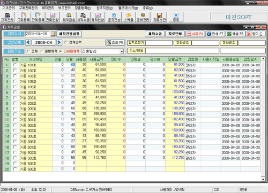268x193 pixels.
Task: Open the 체적검침 meter reading toolbar icon
Action: point(69,17)
